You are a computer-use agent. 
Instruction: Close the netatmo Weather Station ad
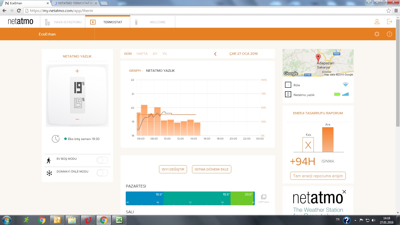click(x=344, y=192)
